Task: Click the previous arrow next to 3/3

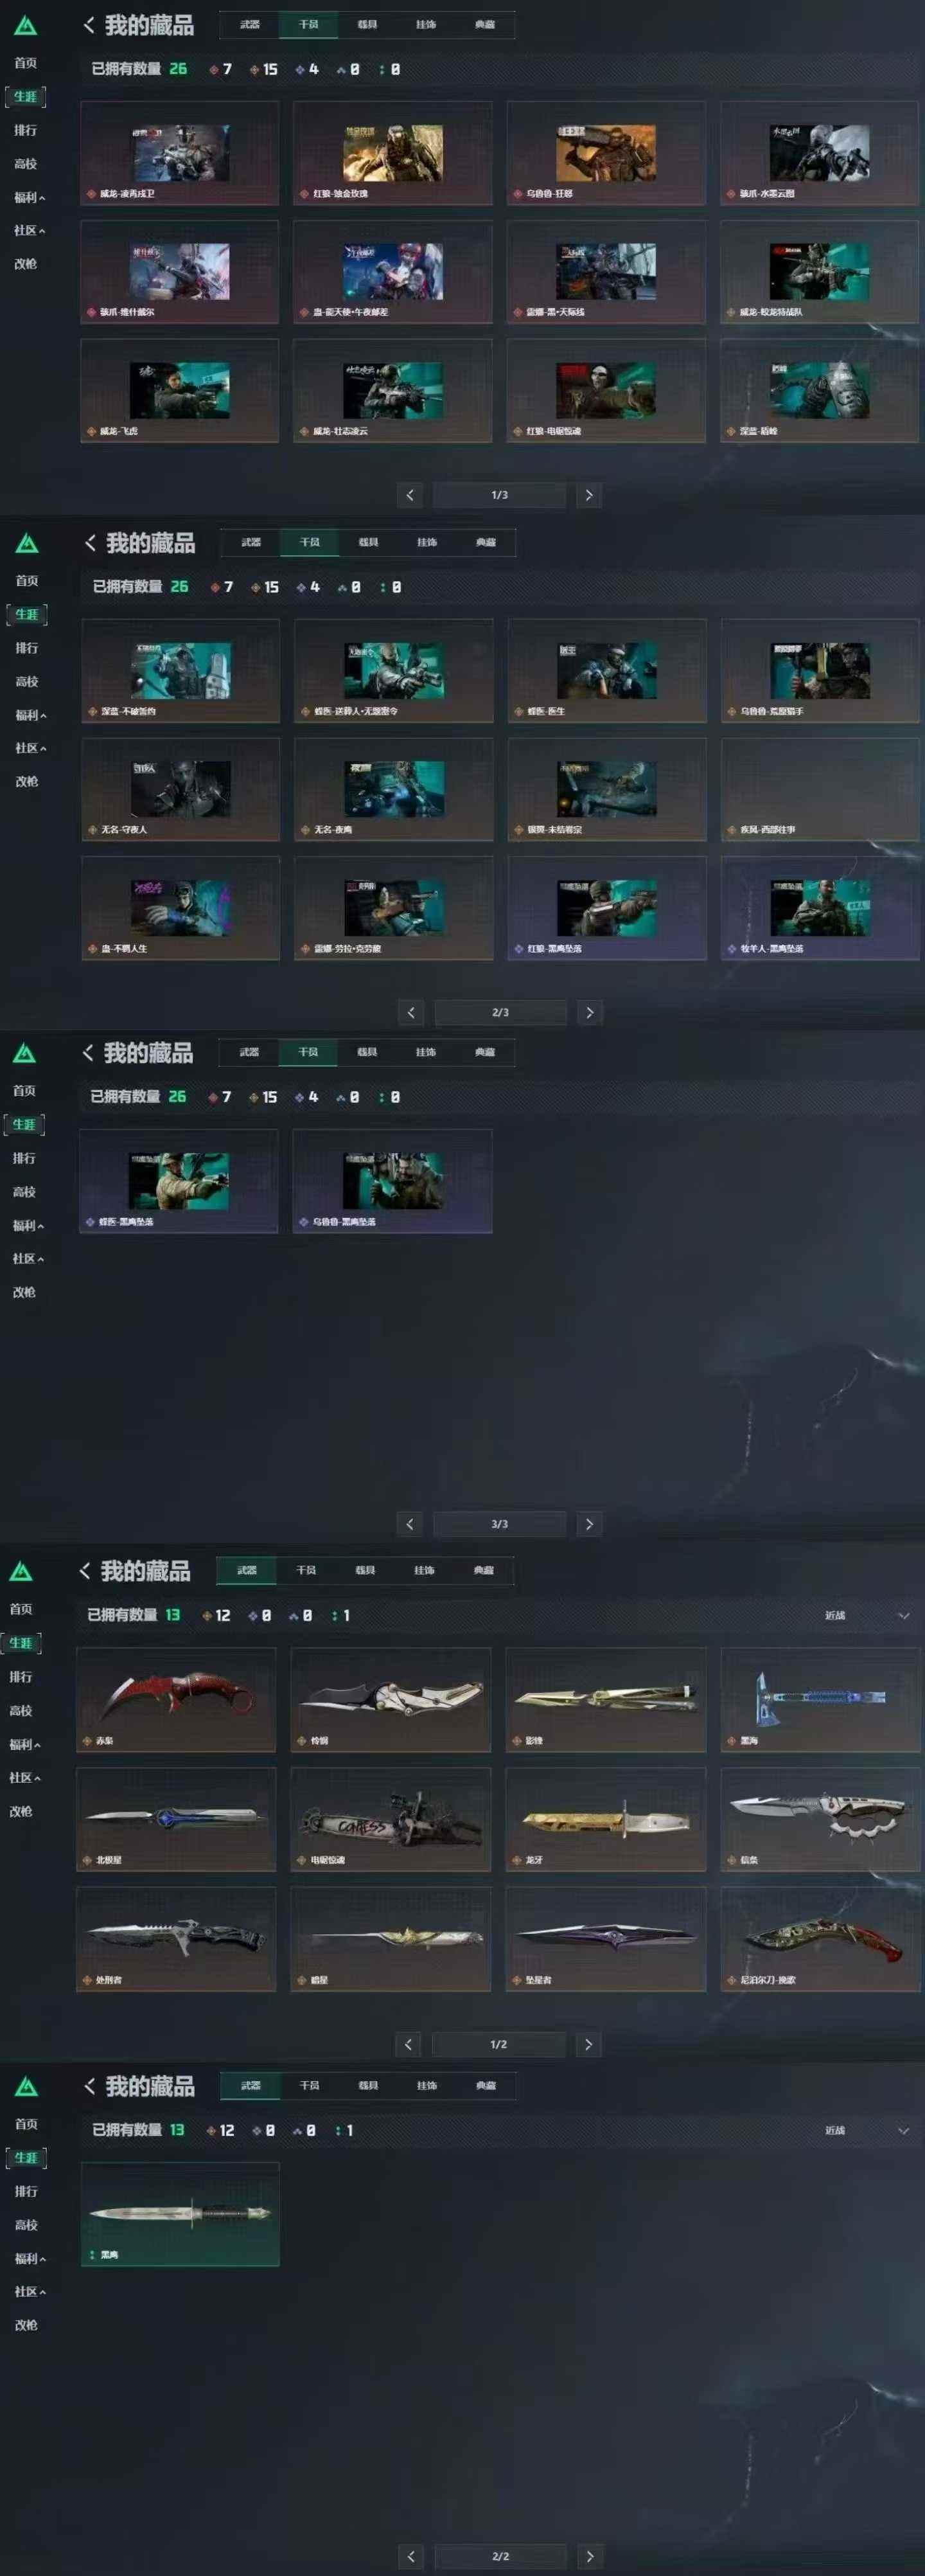Action: pyautogui.click(x=410, y=1524)
